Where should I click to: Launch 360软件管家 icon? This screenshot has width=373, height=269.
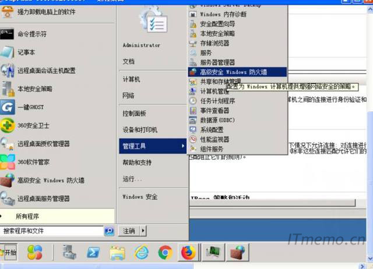tap(8, 162)
